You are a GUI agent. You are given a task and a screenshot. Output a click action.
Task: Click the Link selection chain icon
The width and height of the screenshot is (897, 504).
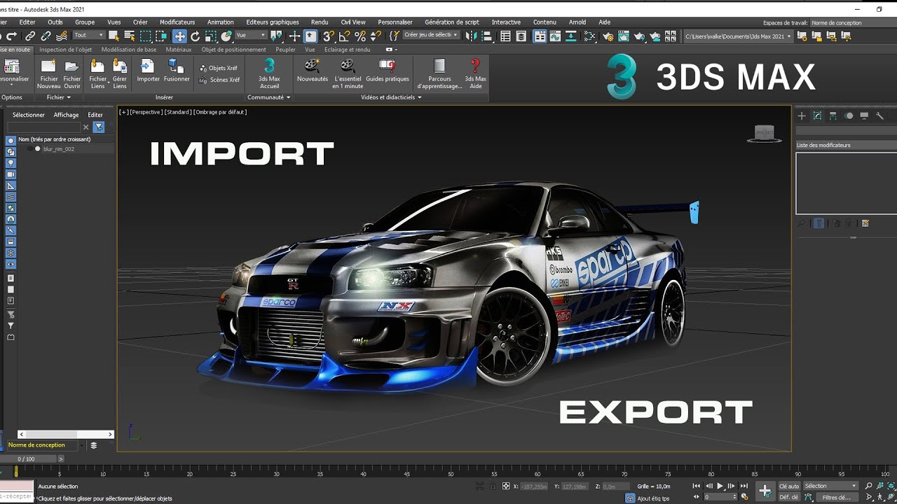30,36
